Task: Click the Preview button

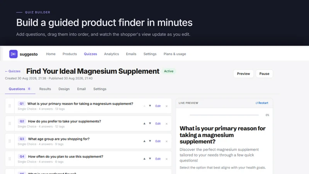Action: [x=243, y=73]
